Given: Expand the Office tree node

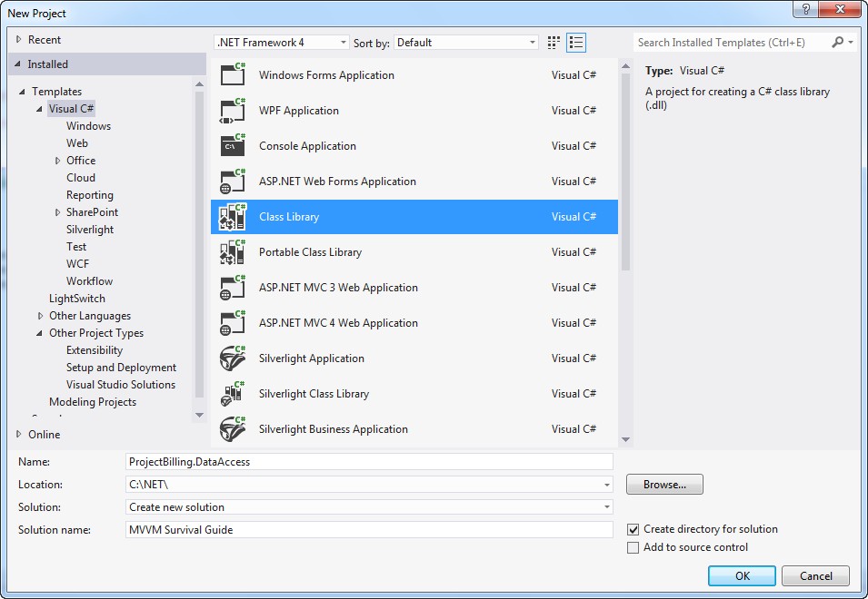Looking at the screenshot, I should click(57, 161).
